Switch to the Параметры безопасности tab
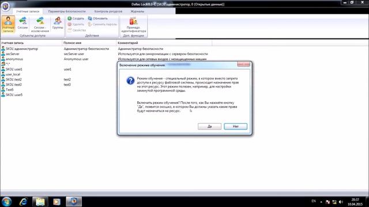Screen dimensions: 369x207 click(67, 11)
